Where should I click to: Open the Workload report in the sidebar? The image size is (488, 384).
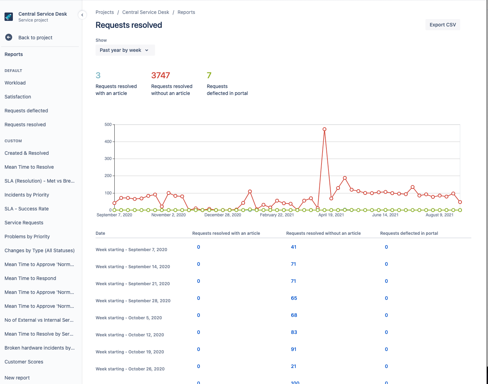click(15, 83)
